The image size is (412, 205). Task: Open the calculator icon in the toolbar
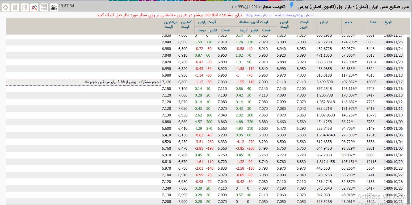coord(15,7)
